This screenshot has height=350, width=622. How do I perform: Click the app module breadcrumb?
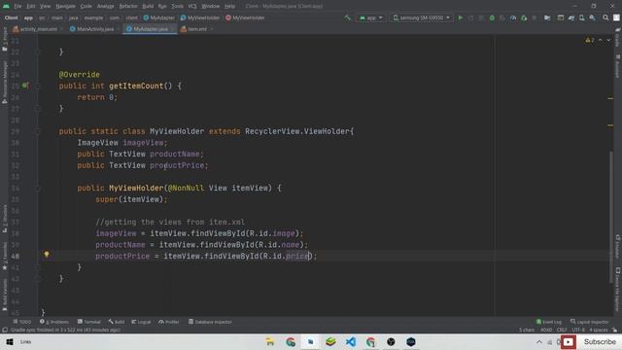[x=28, y=17]
